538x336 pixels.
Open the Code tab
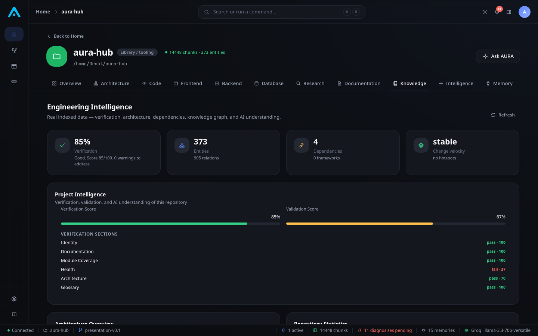[152, 84]
